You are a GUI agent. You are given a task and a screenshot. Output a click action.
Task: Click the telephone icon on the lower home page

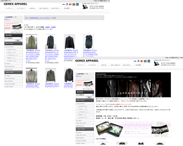(157, 64)
